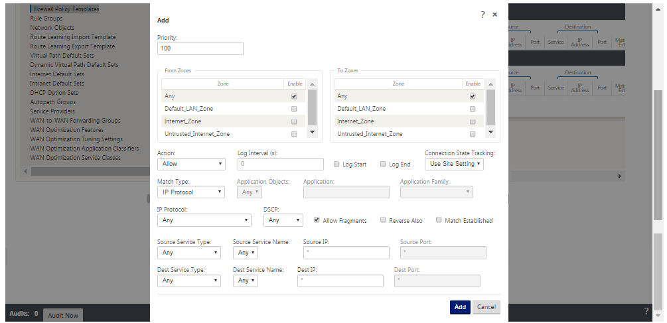Click the Source IP input field
This screenshot has height=323, width=667.
pos(346,253)
